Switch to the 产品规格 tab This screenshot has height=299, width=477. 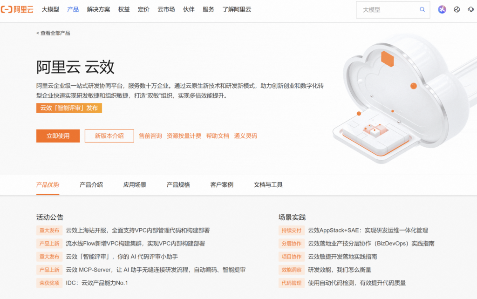[178, 184]
